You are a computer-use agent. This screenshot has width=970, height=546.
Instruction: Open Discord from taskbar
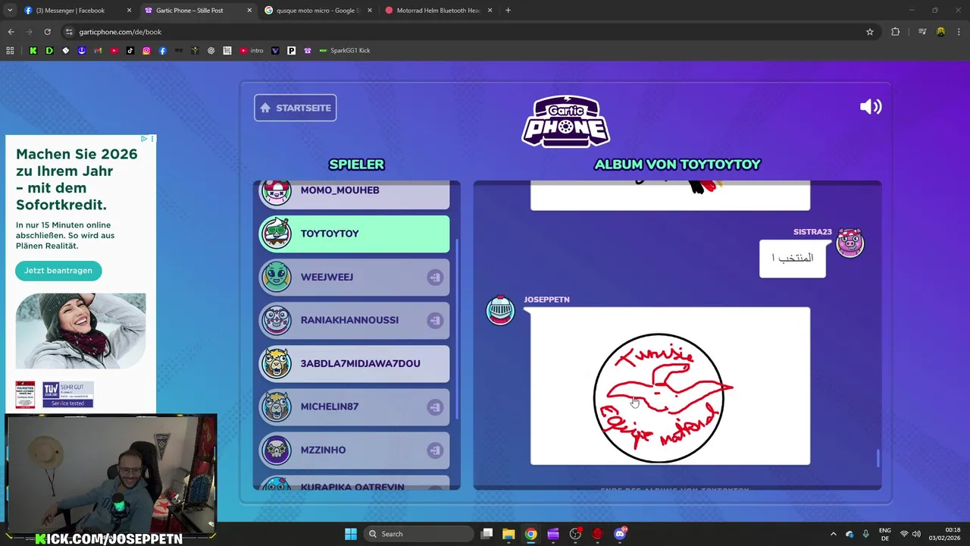(x=620, y=534)
